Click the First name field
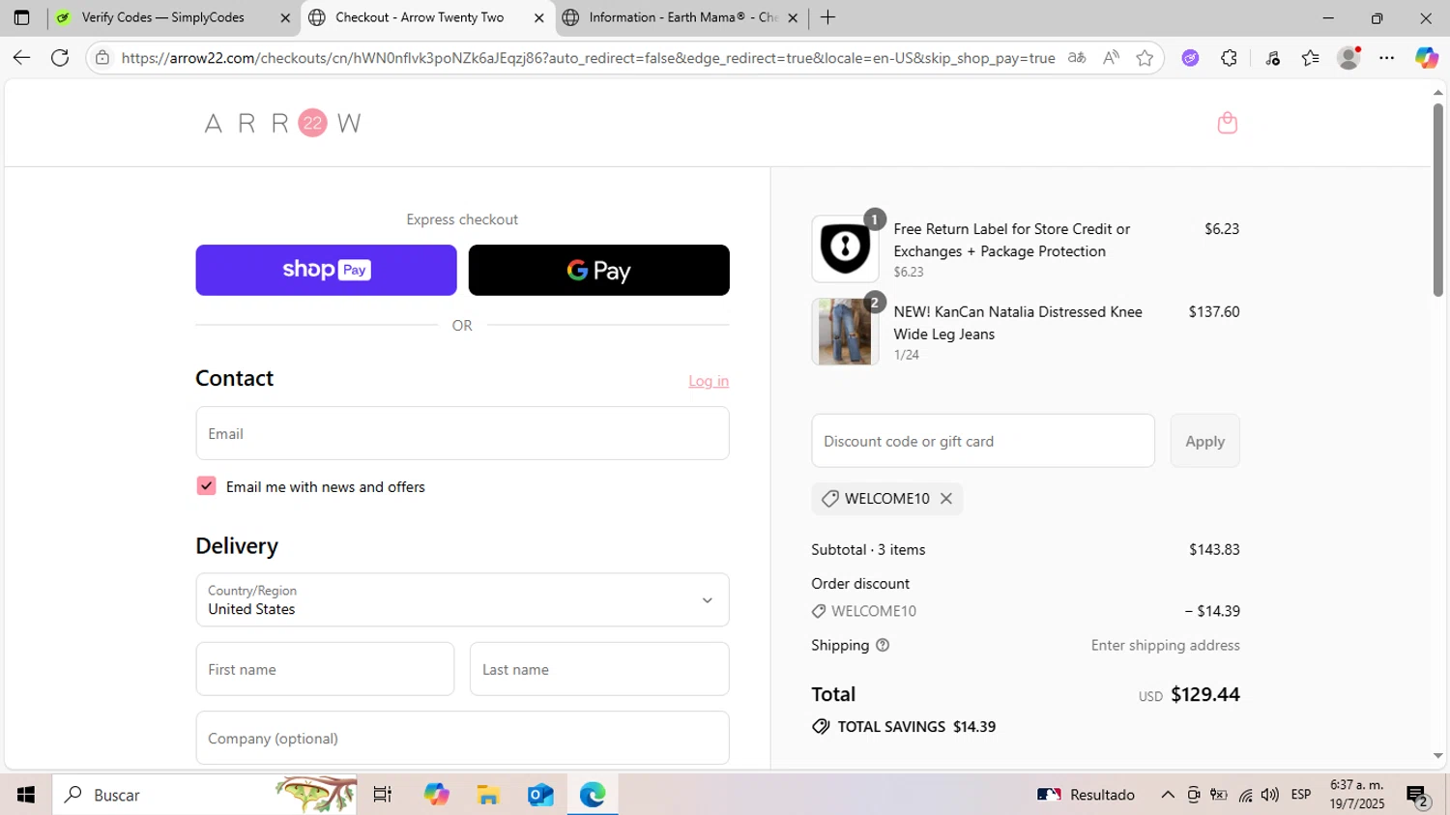Image resolution: width=1450 pixels, height=815 pixels. [x=325, y=669]
